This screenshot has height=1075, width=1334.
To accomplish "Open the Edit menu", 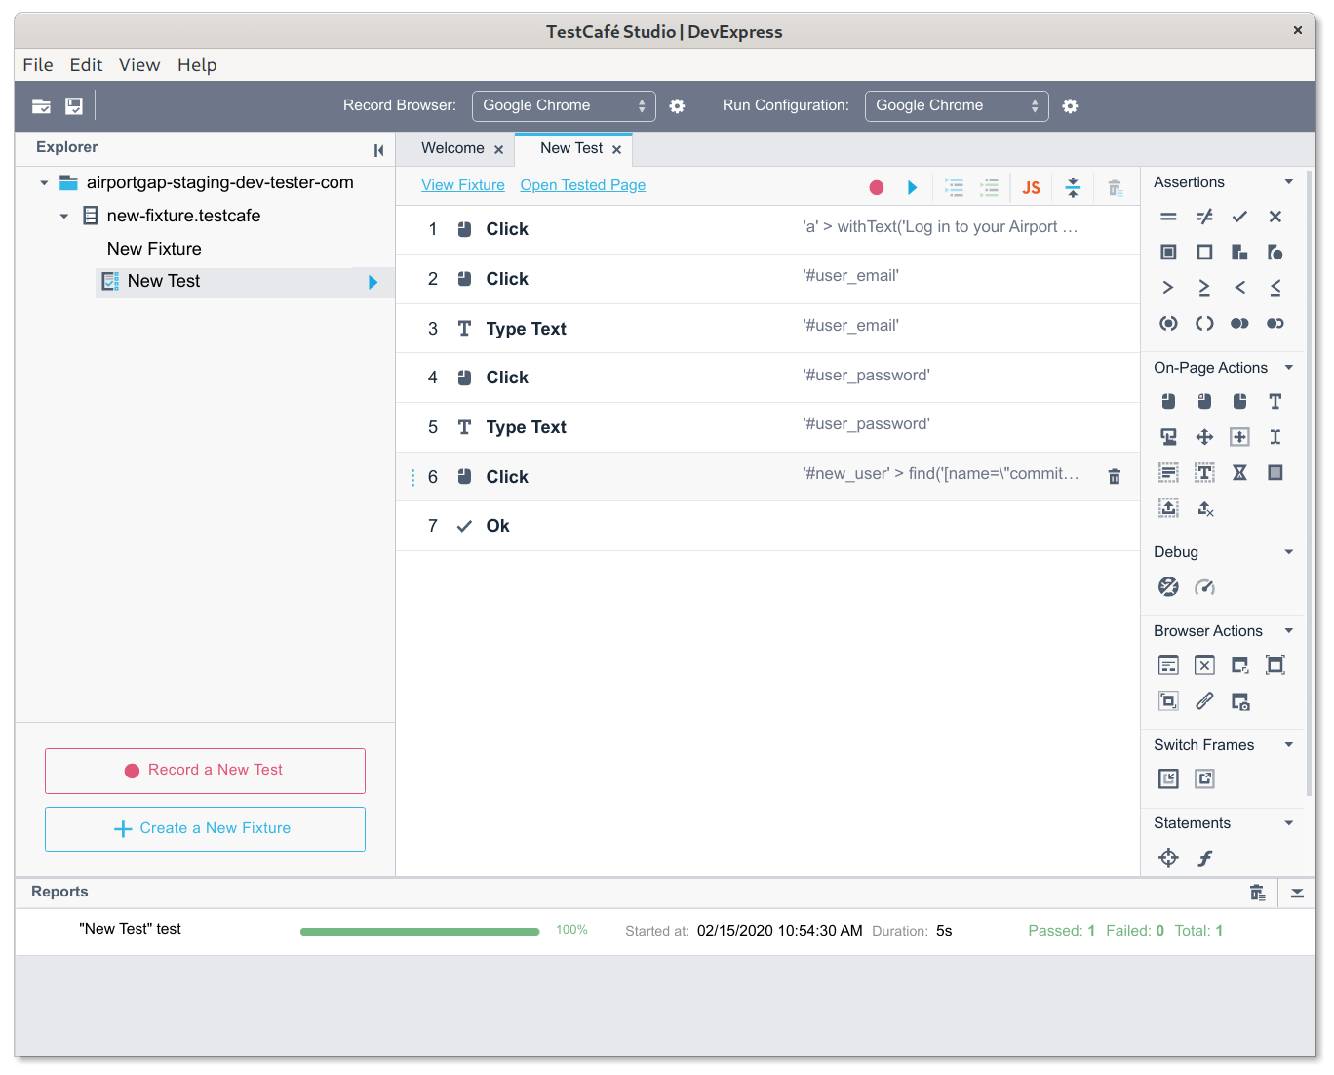I will (x=86, y=65).
